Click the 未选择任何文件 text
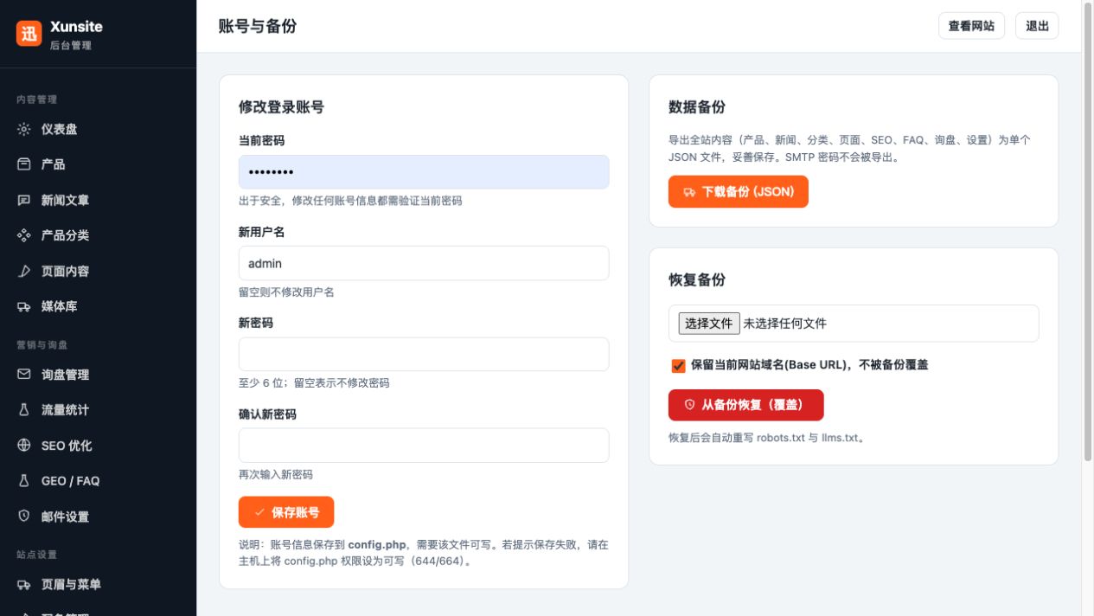This screenshot has height=616, width=1094. click(784, 324)
